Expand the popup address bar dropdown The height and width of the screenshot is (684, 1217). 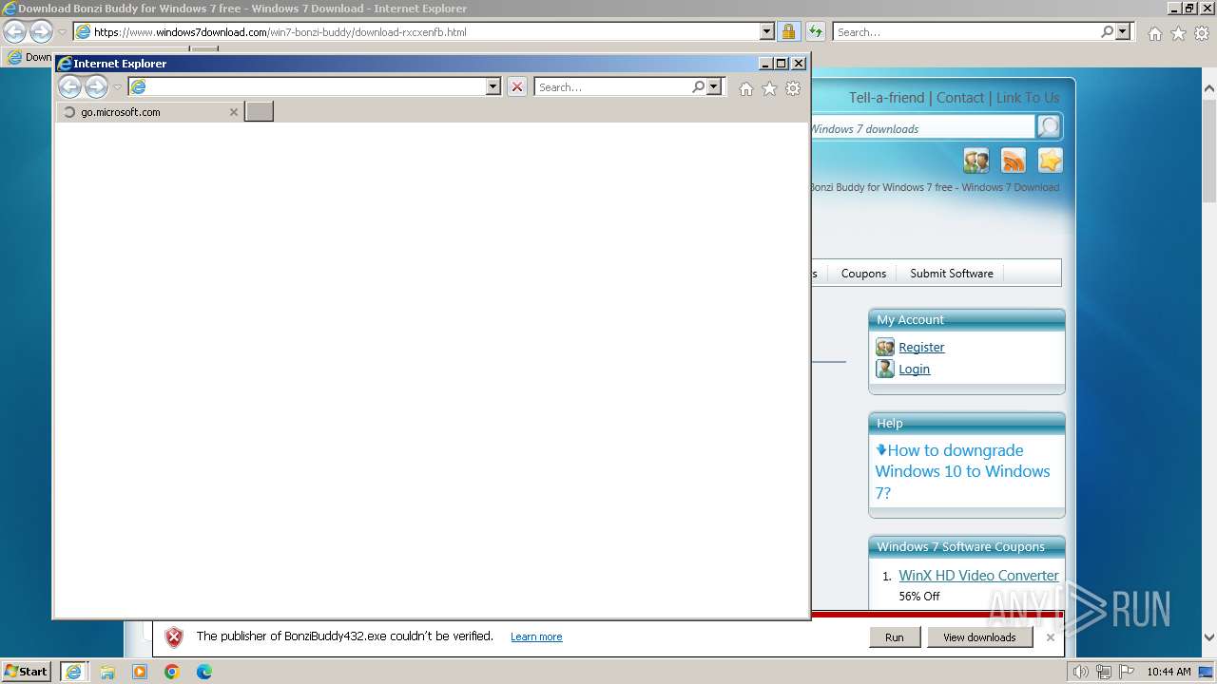pos(493,87)
